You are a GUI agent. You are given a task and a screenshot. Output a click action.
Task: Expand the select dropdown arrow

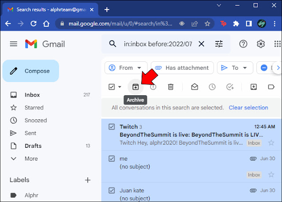120,87
